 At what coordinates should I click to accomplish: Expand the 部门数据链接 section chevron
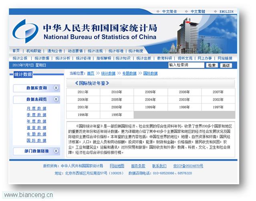(56, 151)
